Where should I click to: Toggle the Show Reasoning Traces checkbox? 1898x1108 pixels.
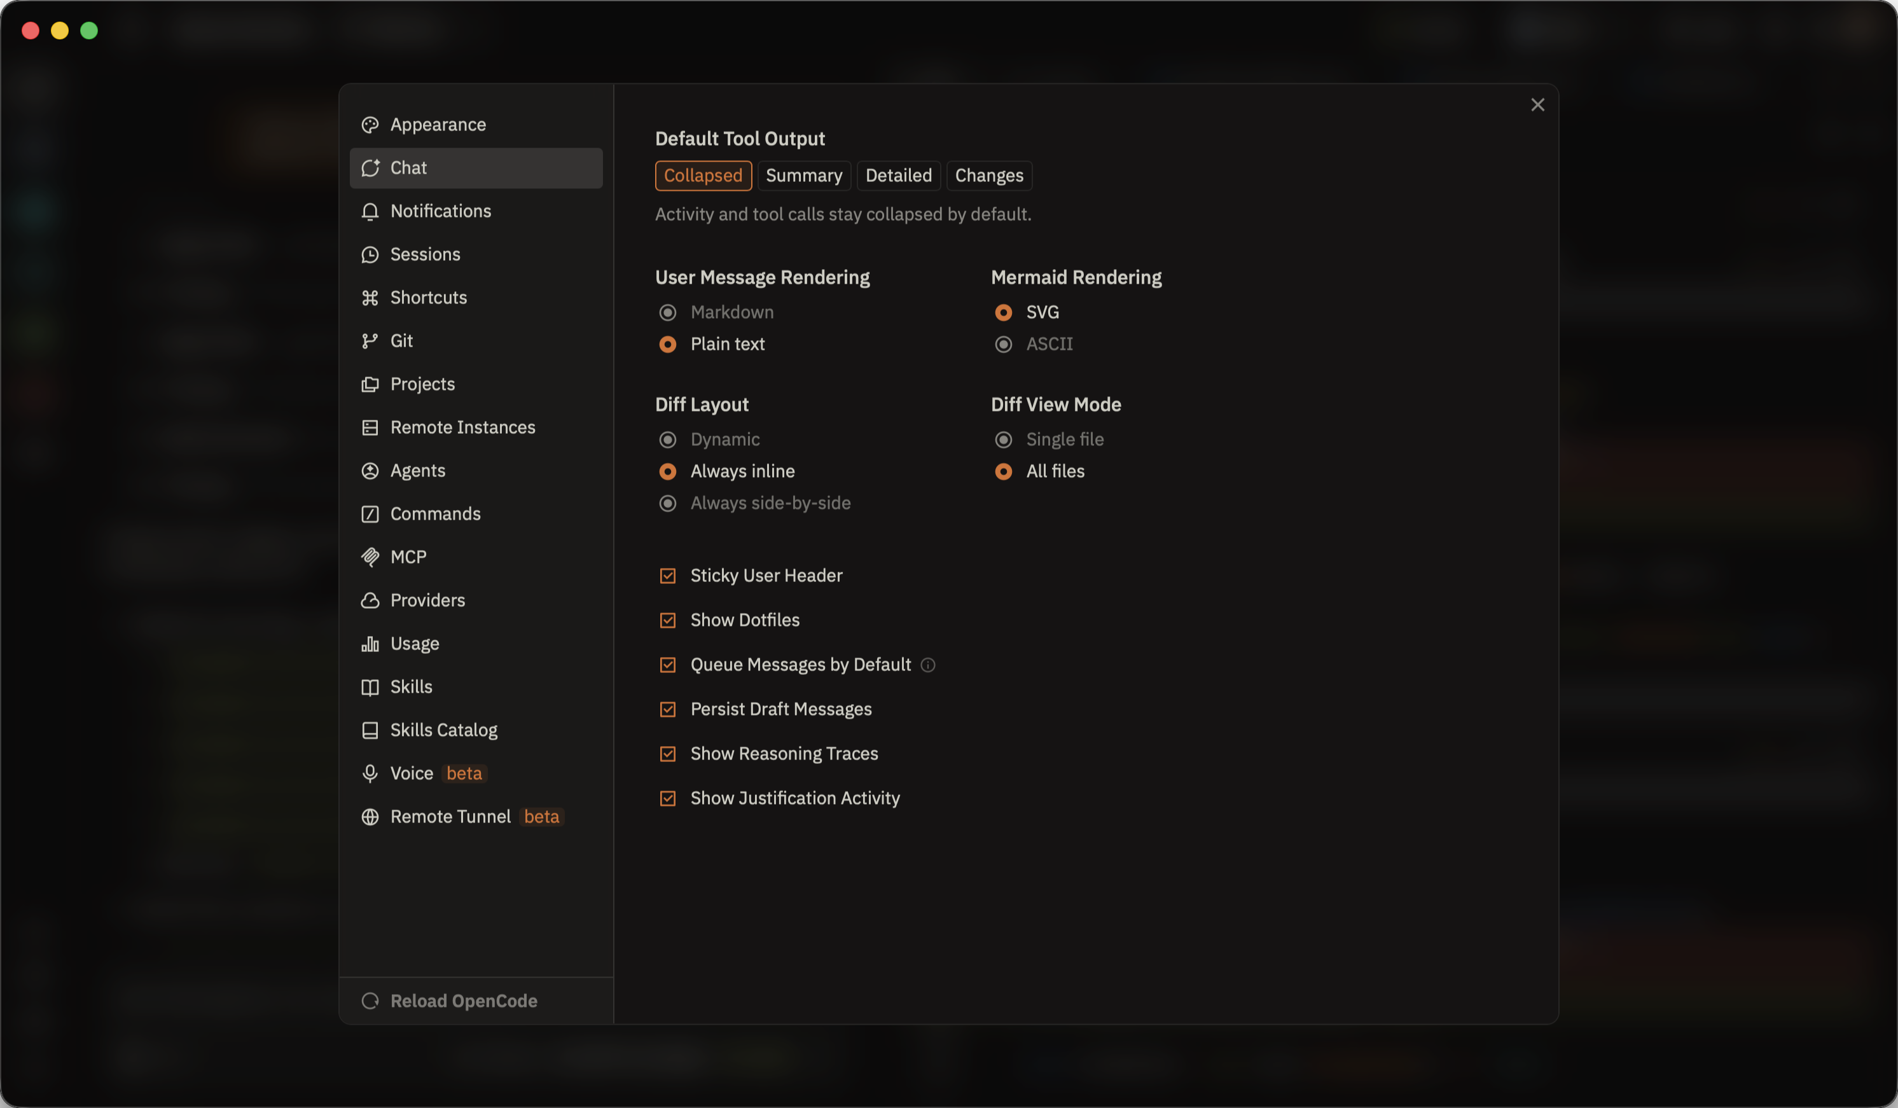[x=667, y=754]
